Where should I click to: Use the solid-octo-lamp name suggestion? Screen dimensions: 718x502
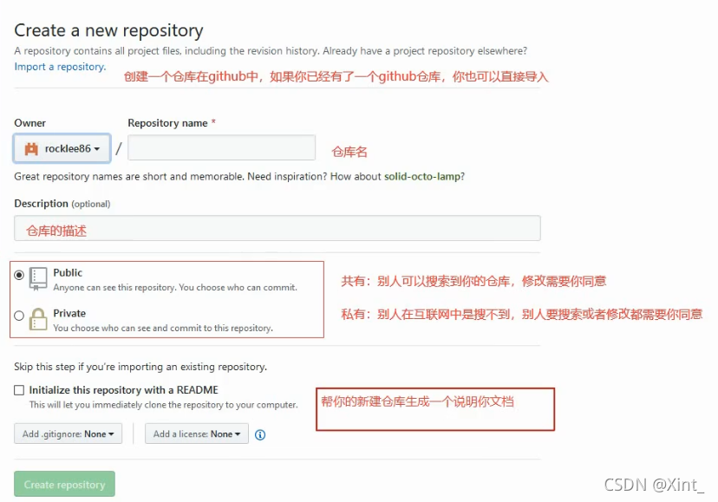click(x=421, y=176)
